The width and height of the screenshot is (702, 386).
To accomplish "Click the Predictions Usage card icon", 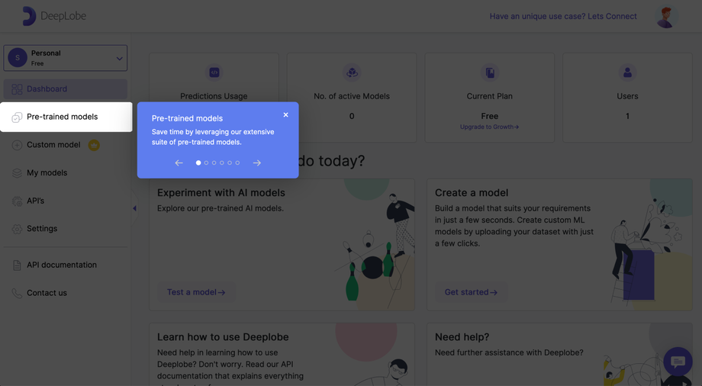I will click(214, 72).
